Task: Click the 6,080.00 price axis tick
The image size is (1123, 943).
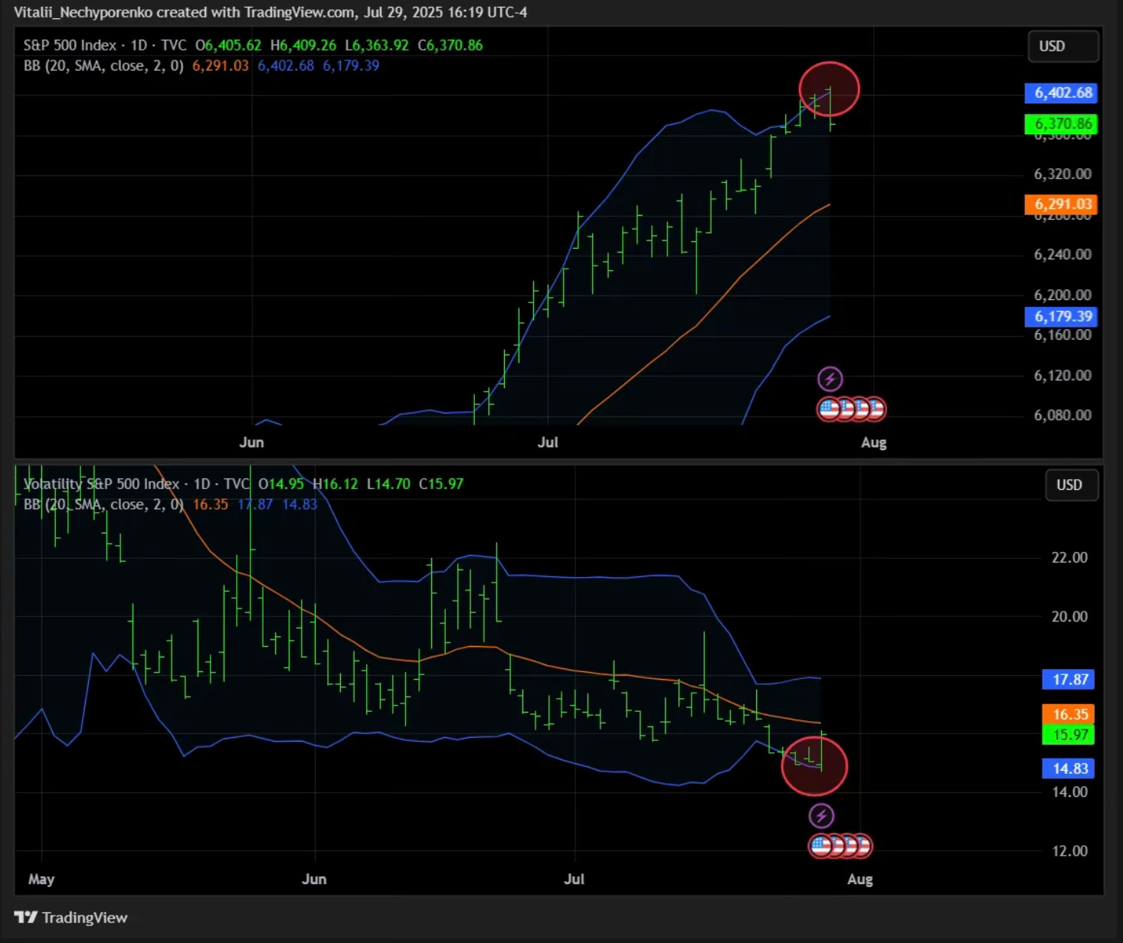Action: [x=1062, y=416]
